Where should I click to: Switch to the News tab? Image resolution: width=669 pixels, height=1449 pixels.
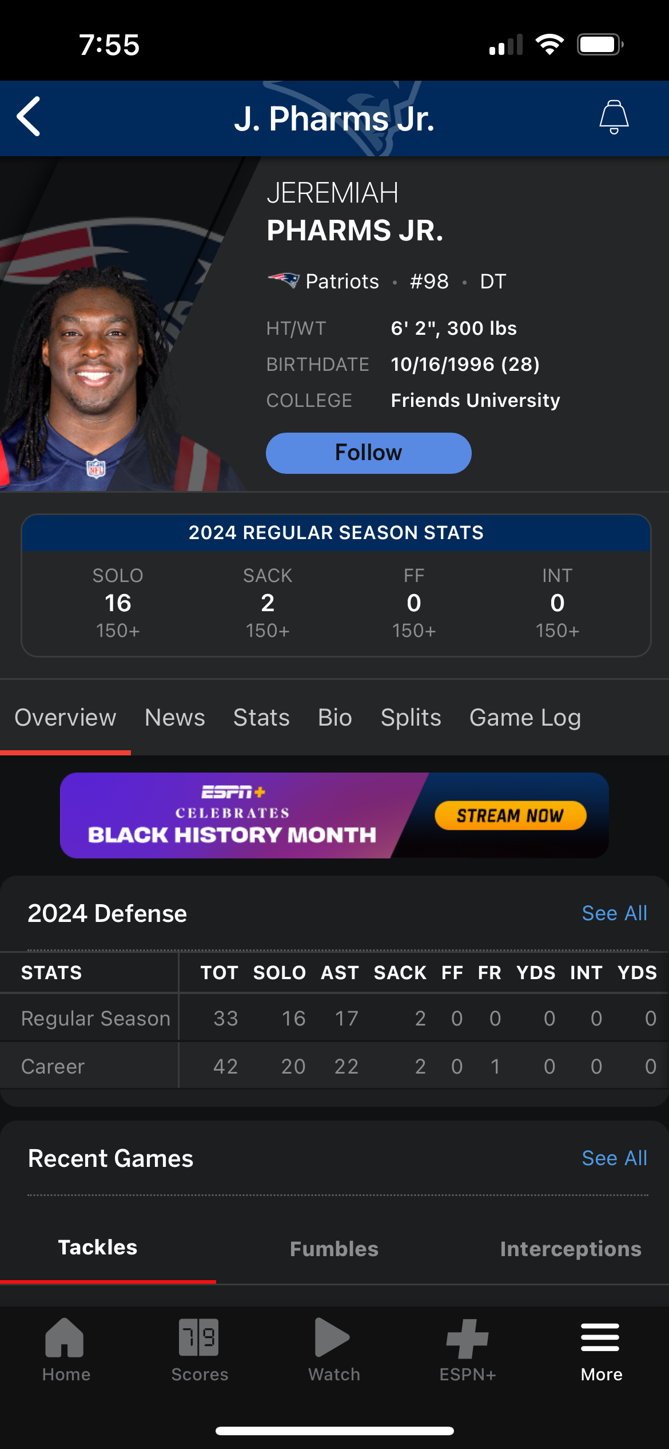pos(174,718)
